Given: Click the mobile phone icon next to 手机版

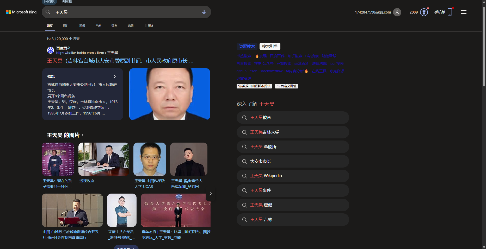Looking at the screenshot, I should 450,12.
